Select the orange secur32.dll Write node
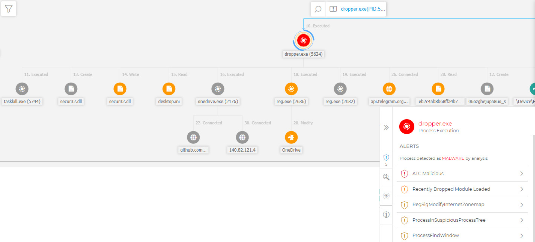The height and width of the screenshot is (242, 535). [x=120, y=89]
